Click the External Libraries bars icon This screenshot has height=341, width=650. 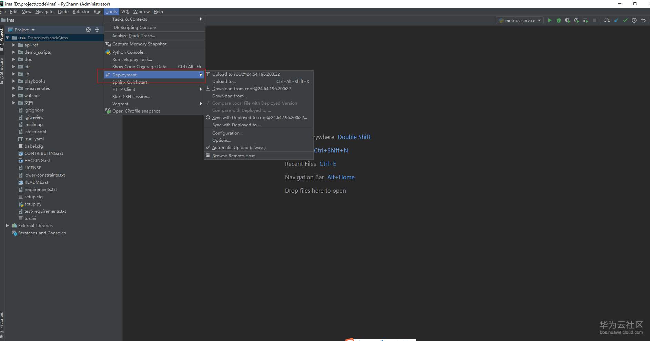click(14, 226)
